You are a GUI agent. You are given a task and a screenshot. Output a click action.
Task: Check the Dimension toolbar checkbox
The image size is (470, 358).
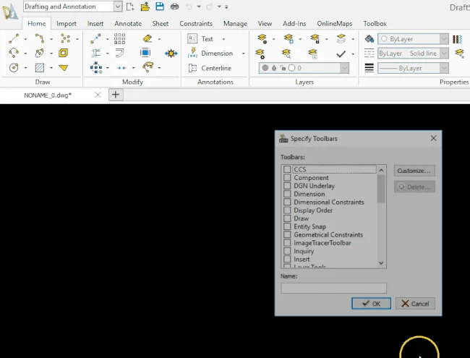click(287, 194)
